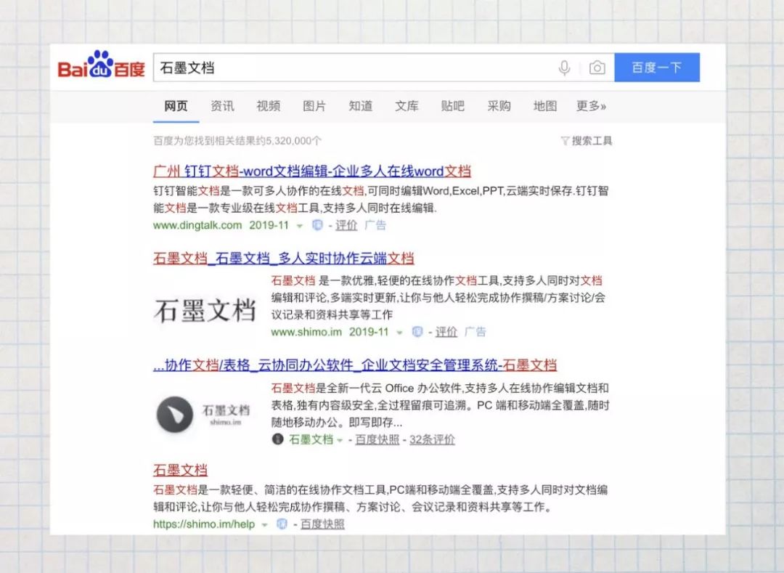This screenshot has height=573, width=784.
Task: Click the verified shield icon next to www.shimo.im
Action: [x=416, y=332]
